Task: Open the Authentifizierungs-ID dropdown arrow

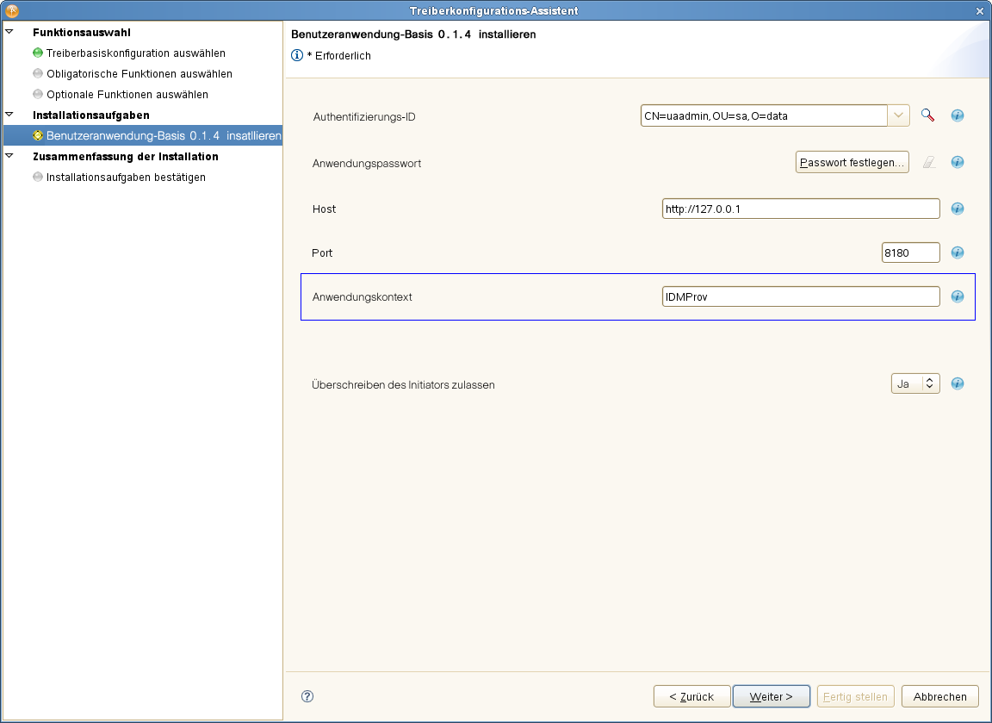Action: click(x=898, y=115)
